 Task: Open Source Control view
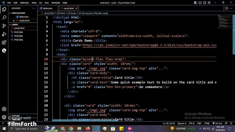[x=4, y=26]
